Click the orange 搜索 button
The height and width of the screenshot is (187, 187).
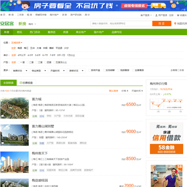pos(162,23)
